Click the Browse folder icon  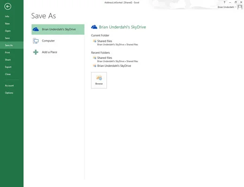[99, 78]
